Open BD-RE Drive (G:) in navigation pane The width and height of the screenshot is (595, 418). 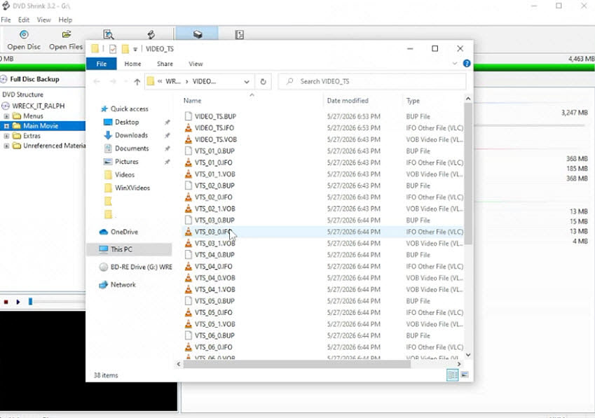[141, 267]
